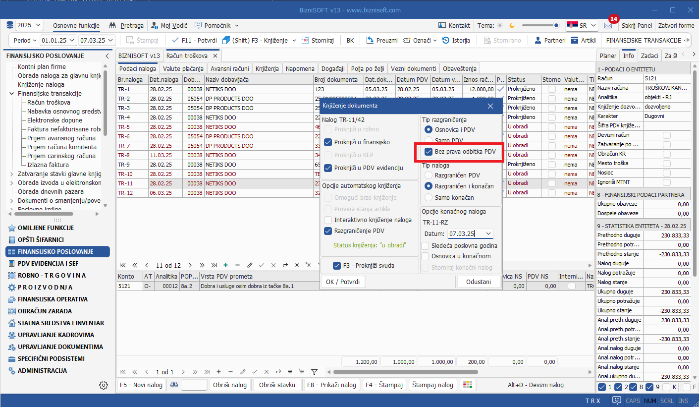This screenshot has width=699, height=407.
Task: Select Izlazna faktura in the tree
Action: click(x=48, y=165)
